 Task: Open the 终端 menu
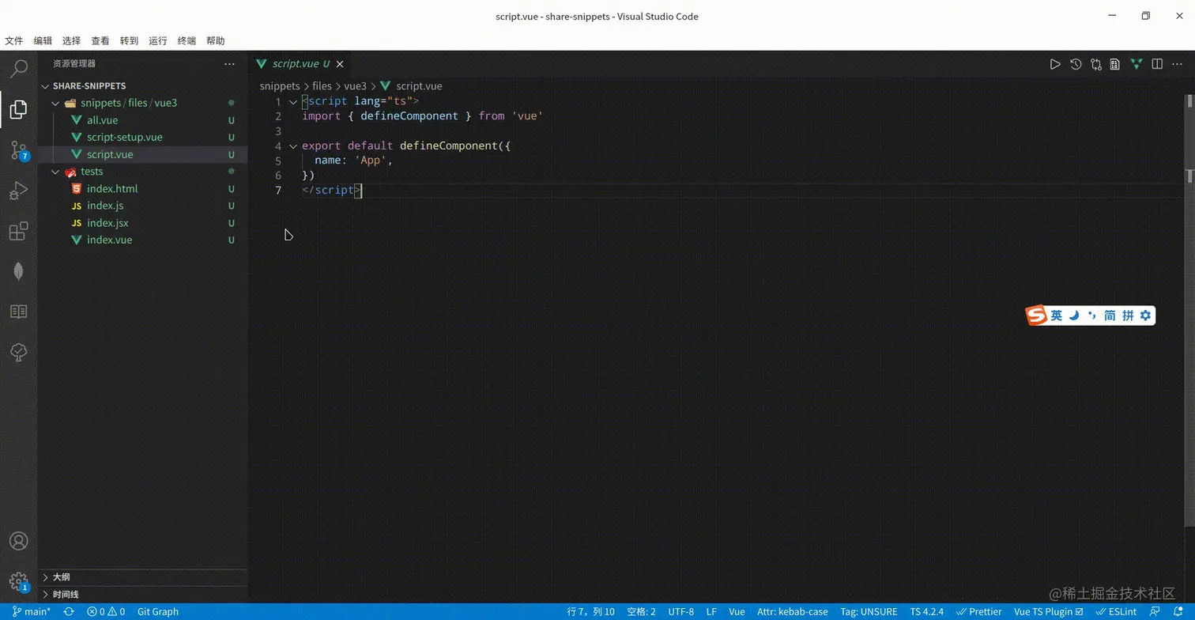pyautogui.click(x=187, y=40)
